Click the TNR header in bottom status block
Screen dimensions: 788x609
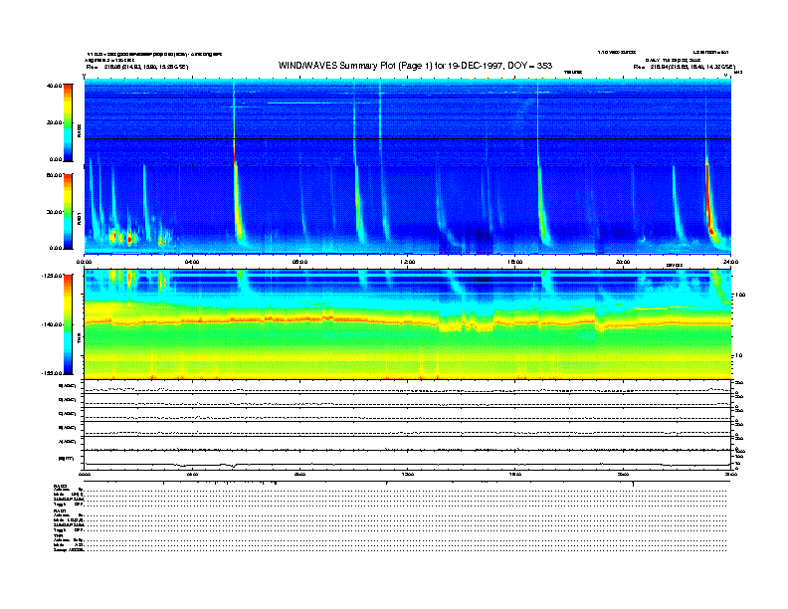[58, 535]
